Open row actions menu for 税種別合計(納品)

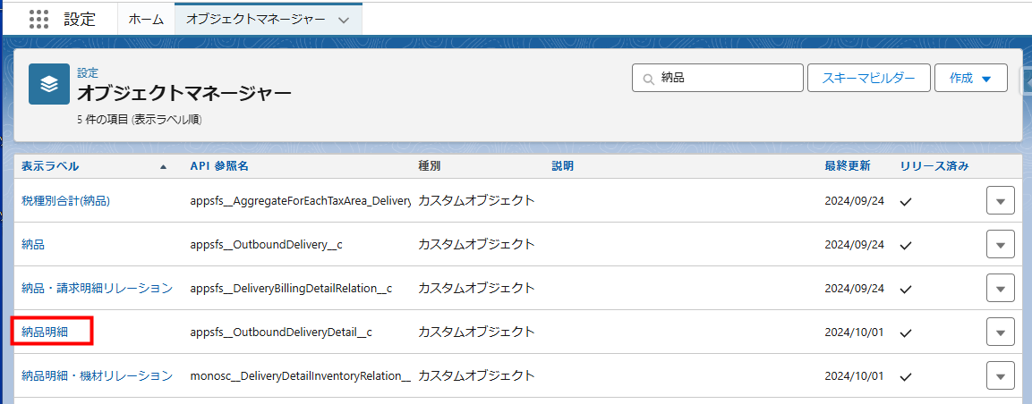(x=1000, y=201)
